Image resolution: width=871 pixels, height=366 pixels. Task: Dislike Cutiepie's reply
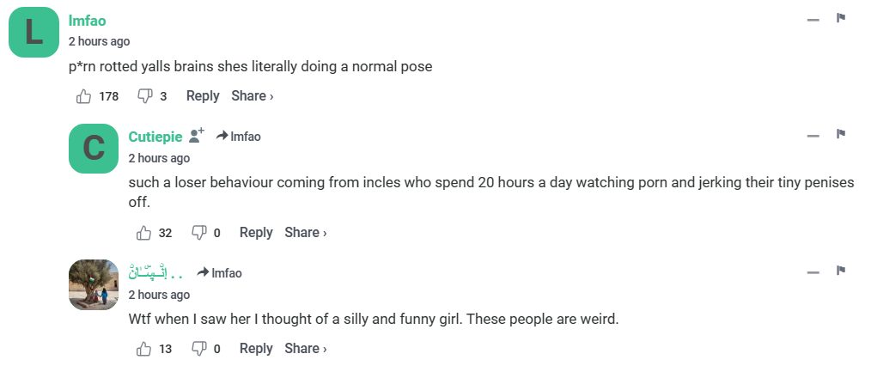pos(199,233)
